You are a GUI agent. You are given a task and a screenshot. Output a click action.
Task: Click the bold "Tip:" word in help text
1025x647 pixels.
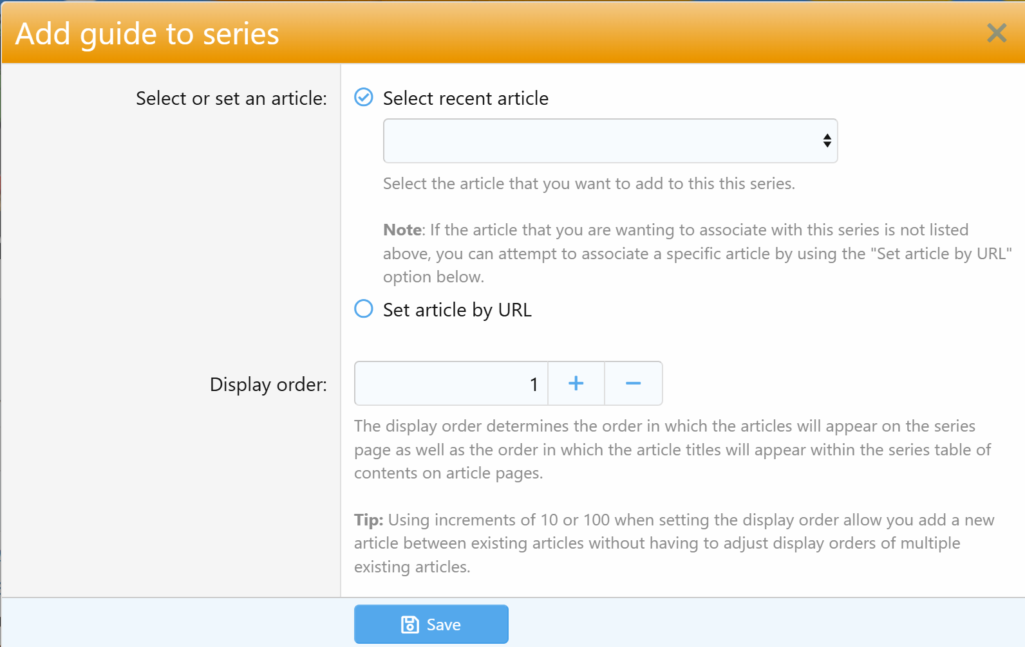(368, 520)
